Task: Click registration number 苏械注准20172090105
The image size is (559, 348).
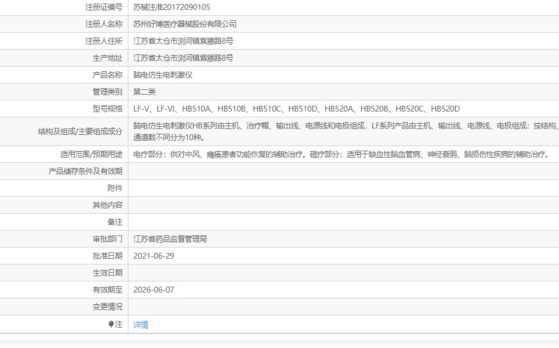Action: (172, 8)
